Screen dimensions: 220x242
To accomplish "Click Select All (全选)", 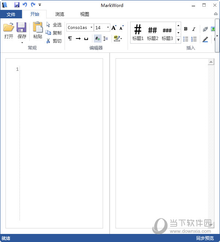I will pyautogui.click(x=54, y=25).
